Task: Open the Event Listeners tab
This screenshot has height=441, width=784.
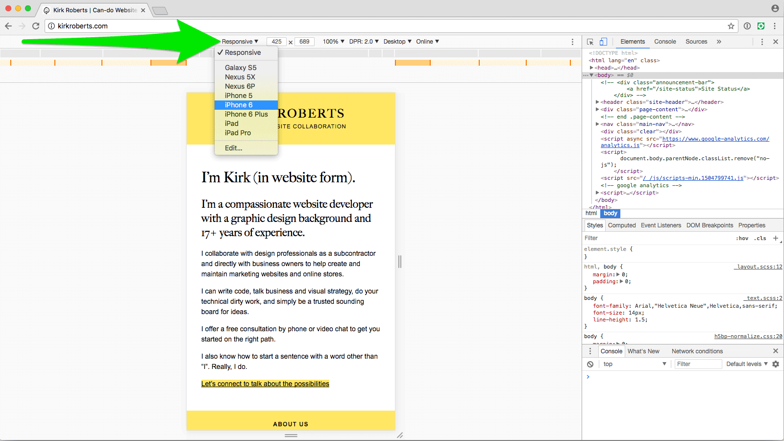Action: click(x=661, y=225)
